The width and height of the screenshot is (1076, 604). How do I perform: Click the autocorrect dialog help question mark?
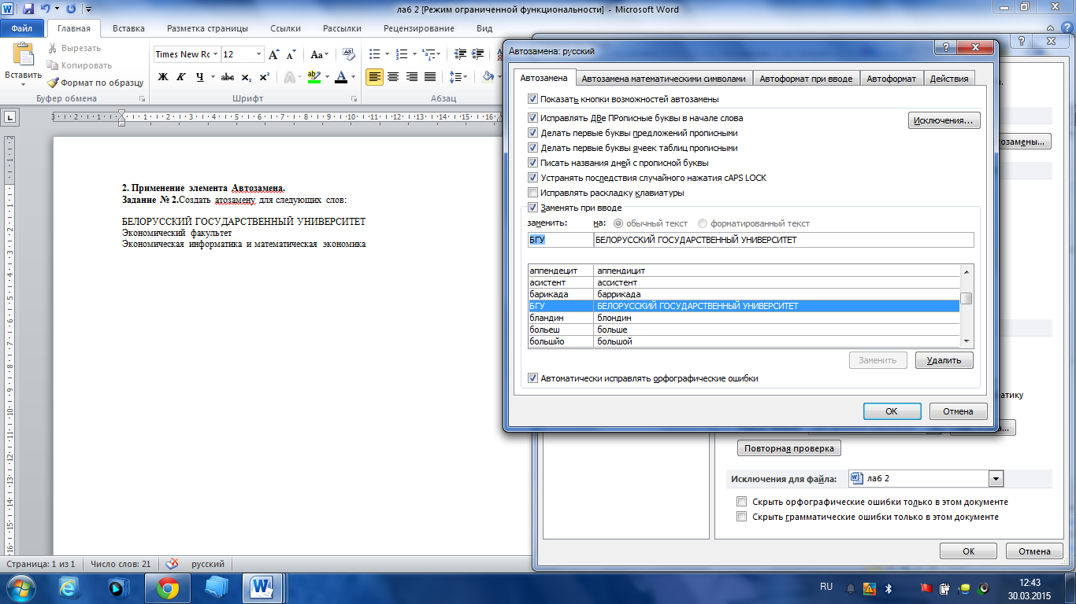tap(945, 48)
